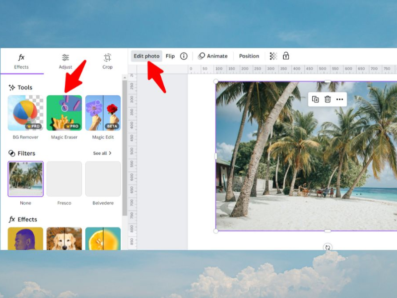Duplicate the beach photo
Viewport: 397px width, 298px height.
[316, 99]
